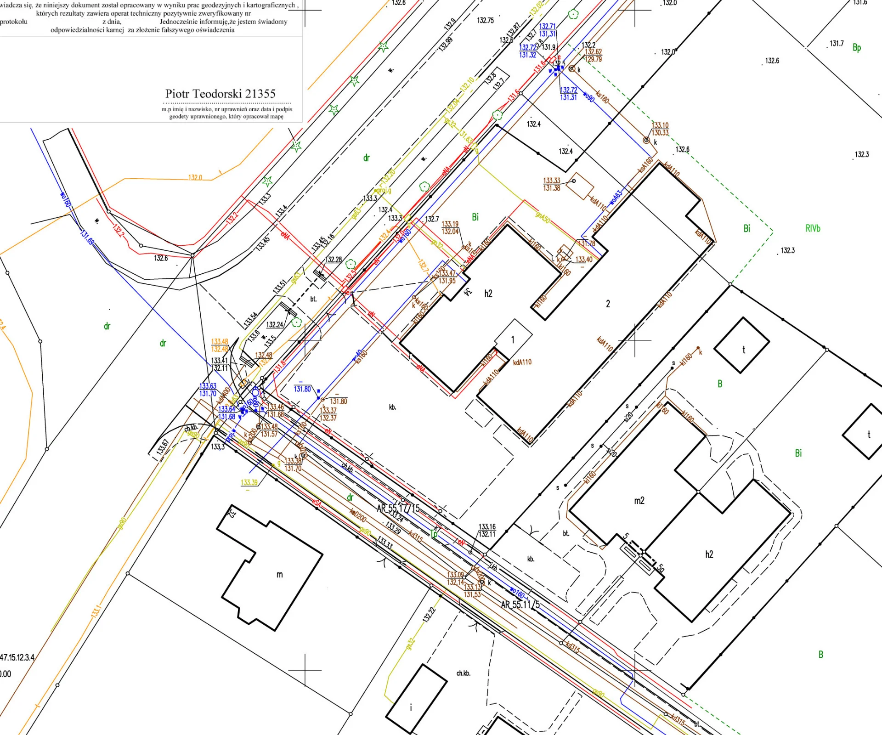Click the blue wo90 water pipe label
882x735 pixels.
(588, 96)
